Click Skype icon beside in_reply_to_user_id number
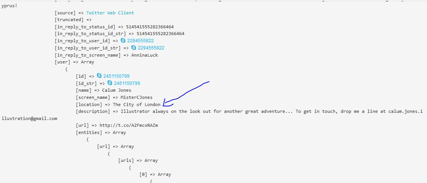Viewport: 427px width, 183px height. coord(123,41)
